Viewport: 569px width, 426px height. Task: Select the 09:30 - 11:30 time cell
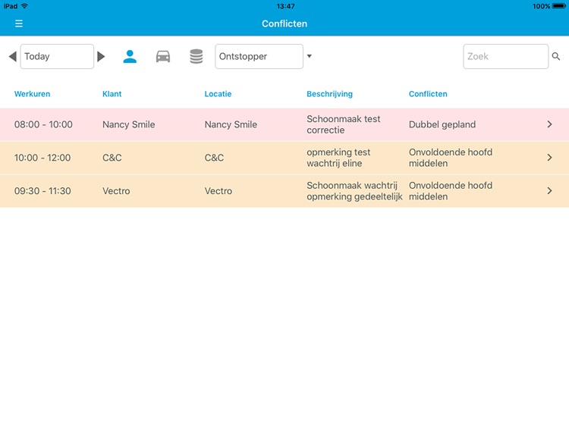click(42, 191)
